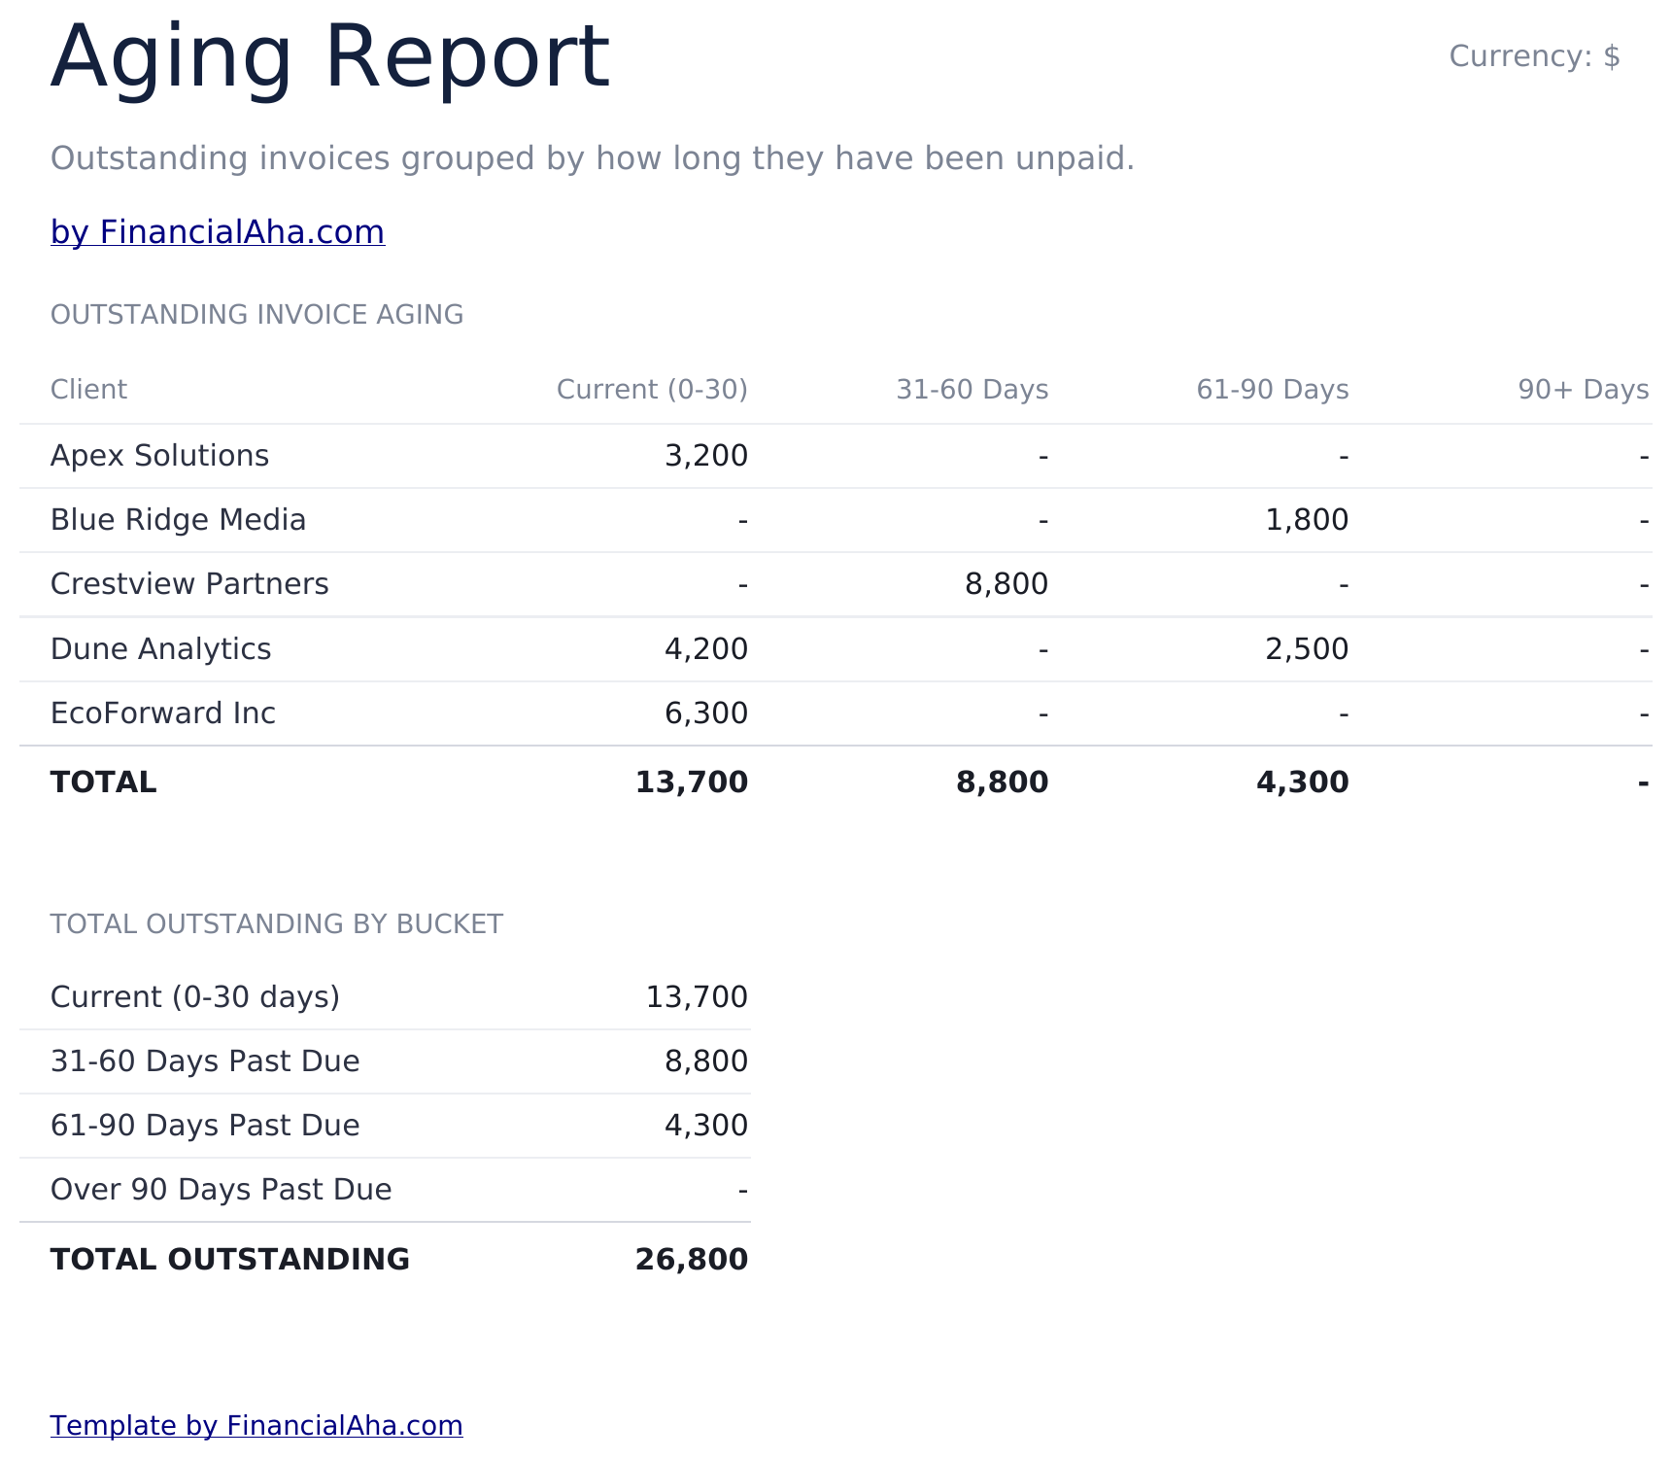The height and width of the screenshot is (1460, 1672).
Task: Click the '31-60 Days Past Due' label
Action: pos(205,1061)
